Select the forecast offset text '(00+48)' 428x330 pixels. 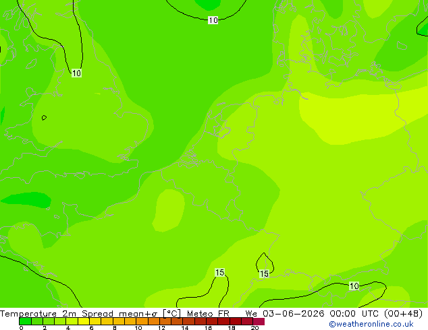[x=404, y=314]
